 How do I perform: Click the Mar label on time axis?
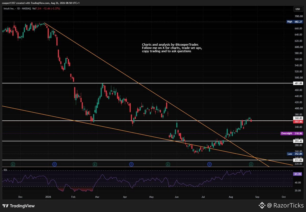(97, 197)
